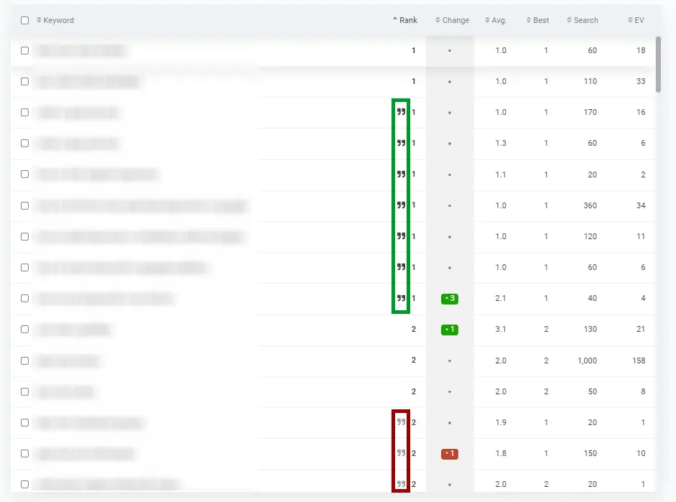This screenshot has height=502, width=676.
Task: Click the Search value "130"
Action: 591,329
